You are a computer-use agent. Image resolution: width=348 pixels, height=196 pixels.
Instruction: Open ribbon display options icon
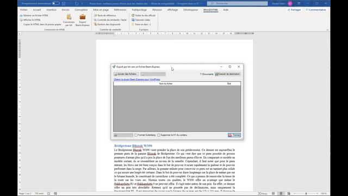click(x=299, y=3)
